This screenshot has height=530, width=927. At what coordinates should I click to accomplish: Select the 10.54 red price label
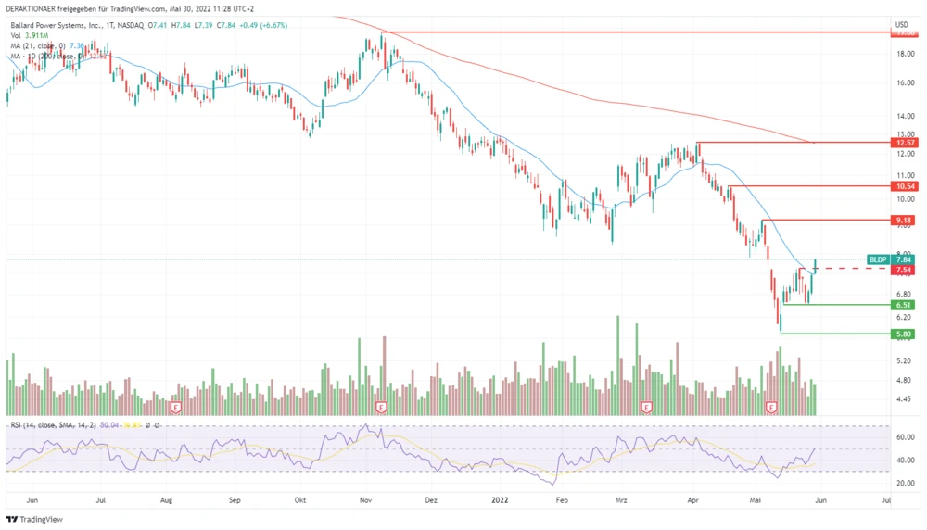[904, 186]
